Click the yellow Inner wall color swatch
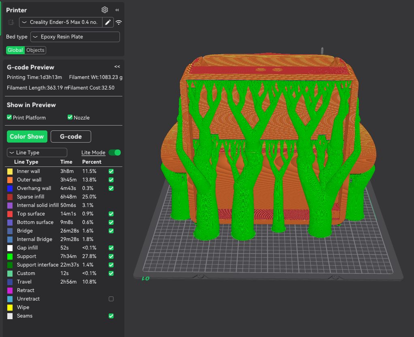 point(10,171)
